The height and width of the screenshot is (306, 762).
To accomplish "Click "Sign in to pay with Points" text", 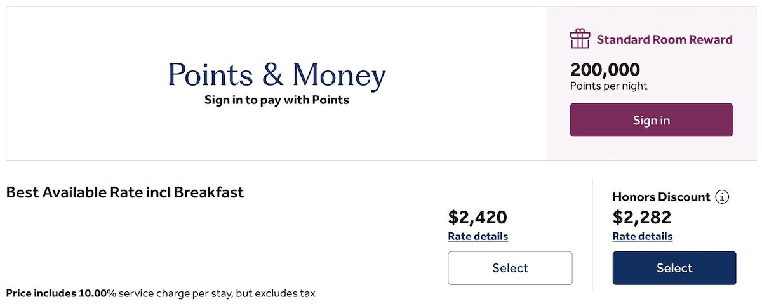I will point(277,100).
